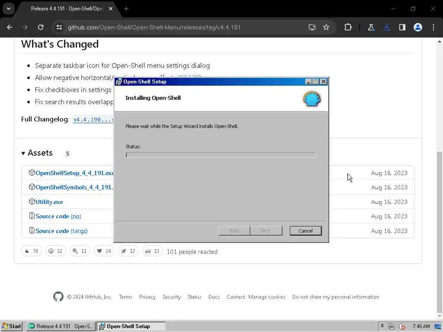
Task: Open the Privacy footer link
Action: (148, 297)
